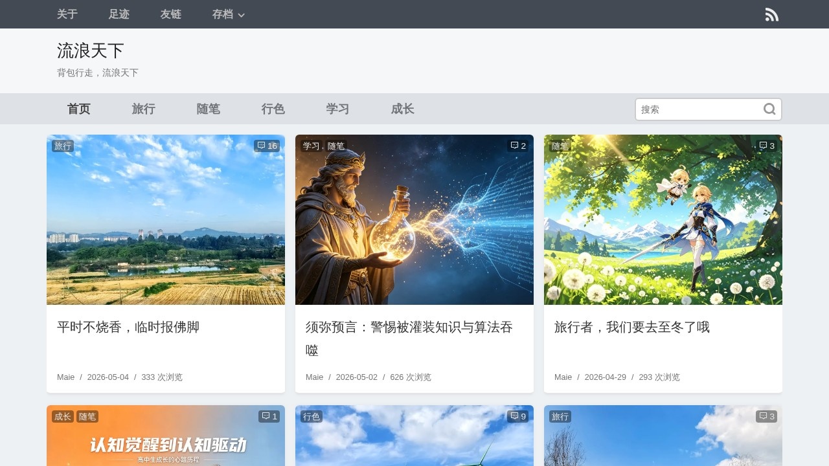The width and height of the screenshot is (829, 466).
Task: Click author Maie on the 2026-05-04 post
Action: coord(66,377)
